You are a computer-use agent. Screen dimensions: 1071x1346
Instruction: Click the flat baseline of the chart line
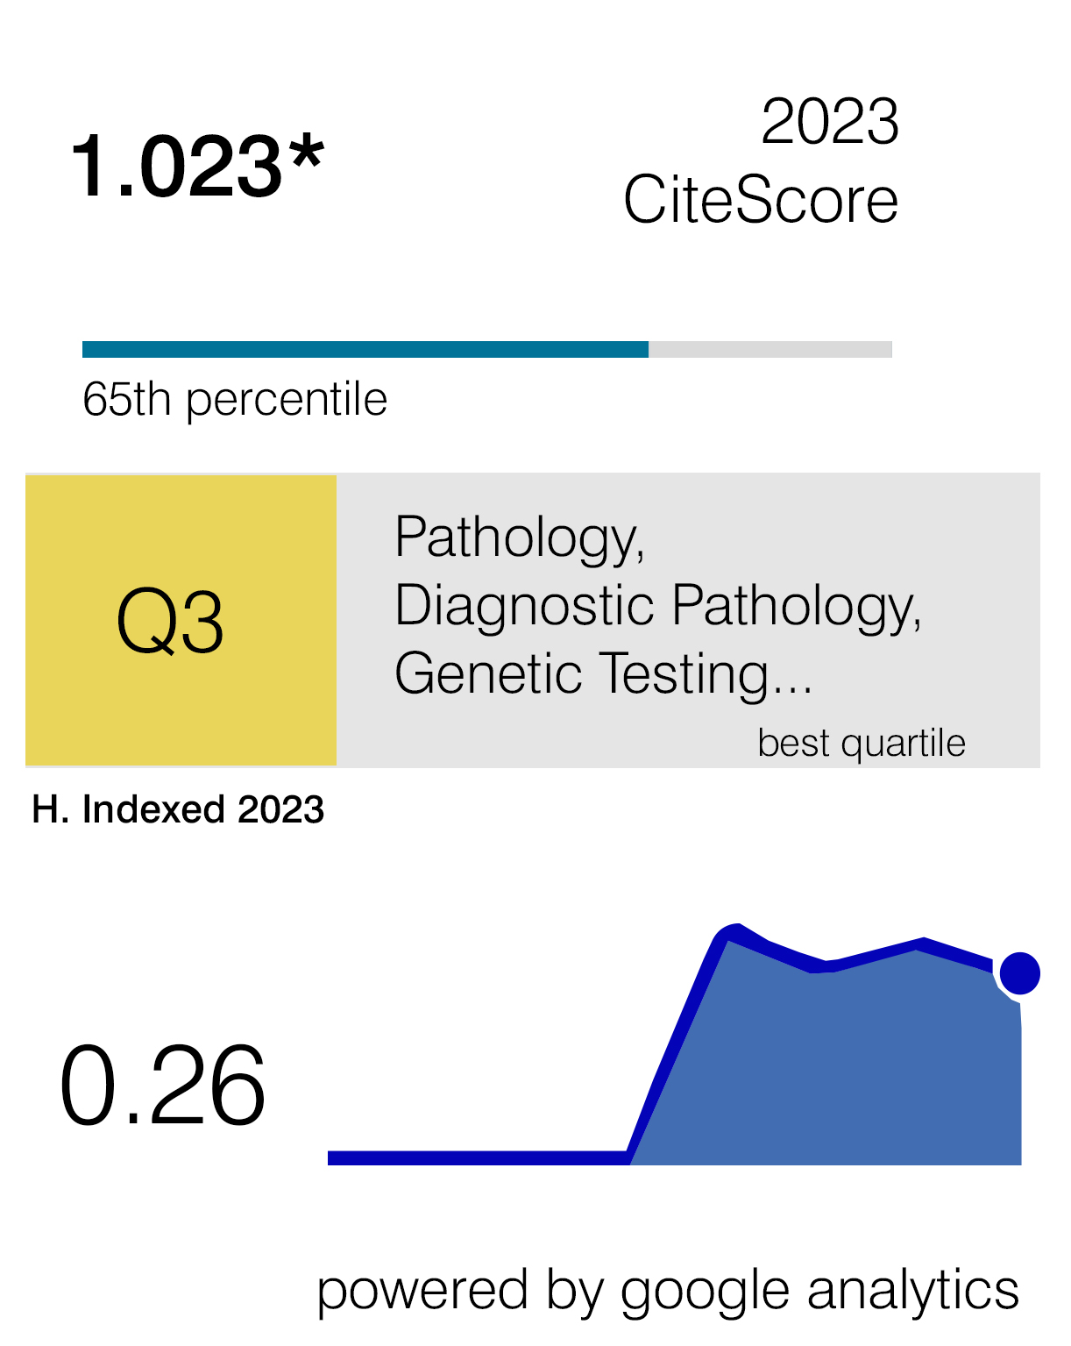(x=478, y=1158)
